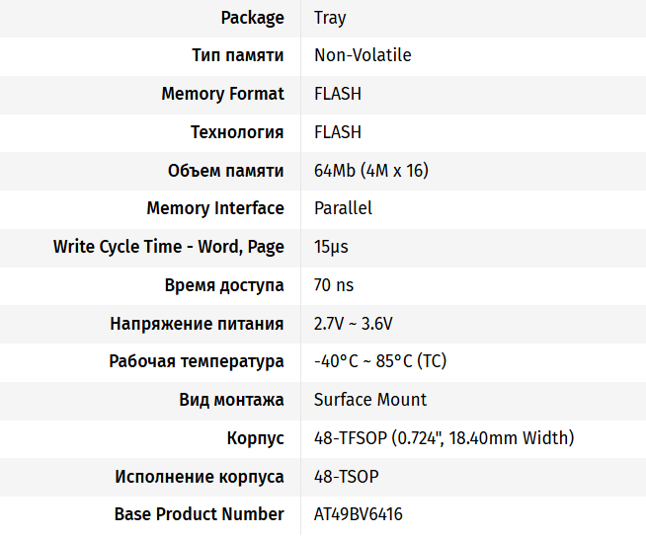Click the "Технология" row label

[237, 132]
